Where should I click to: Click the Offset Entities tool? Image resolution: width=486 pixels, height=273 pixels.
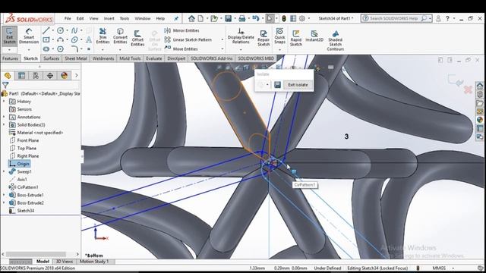[137, 38]
